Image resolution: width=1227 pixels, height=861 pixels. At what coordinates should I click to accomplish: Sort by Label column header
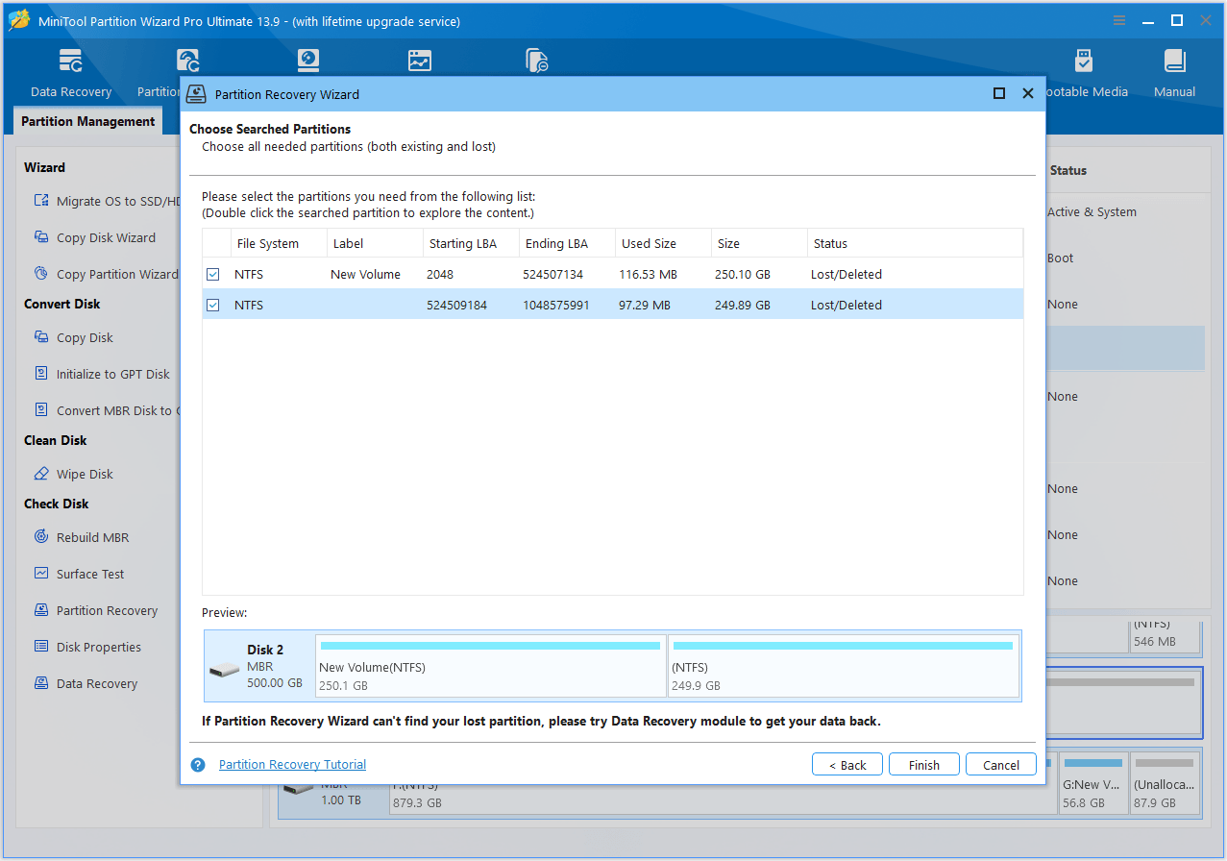pos(375,243)
